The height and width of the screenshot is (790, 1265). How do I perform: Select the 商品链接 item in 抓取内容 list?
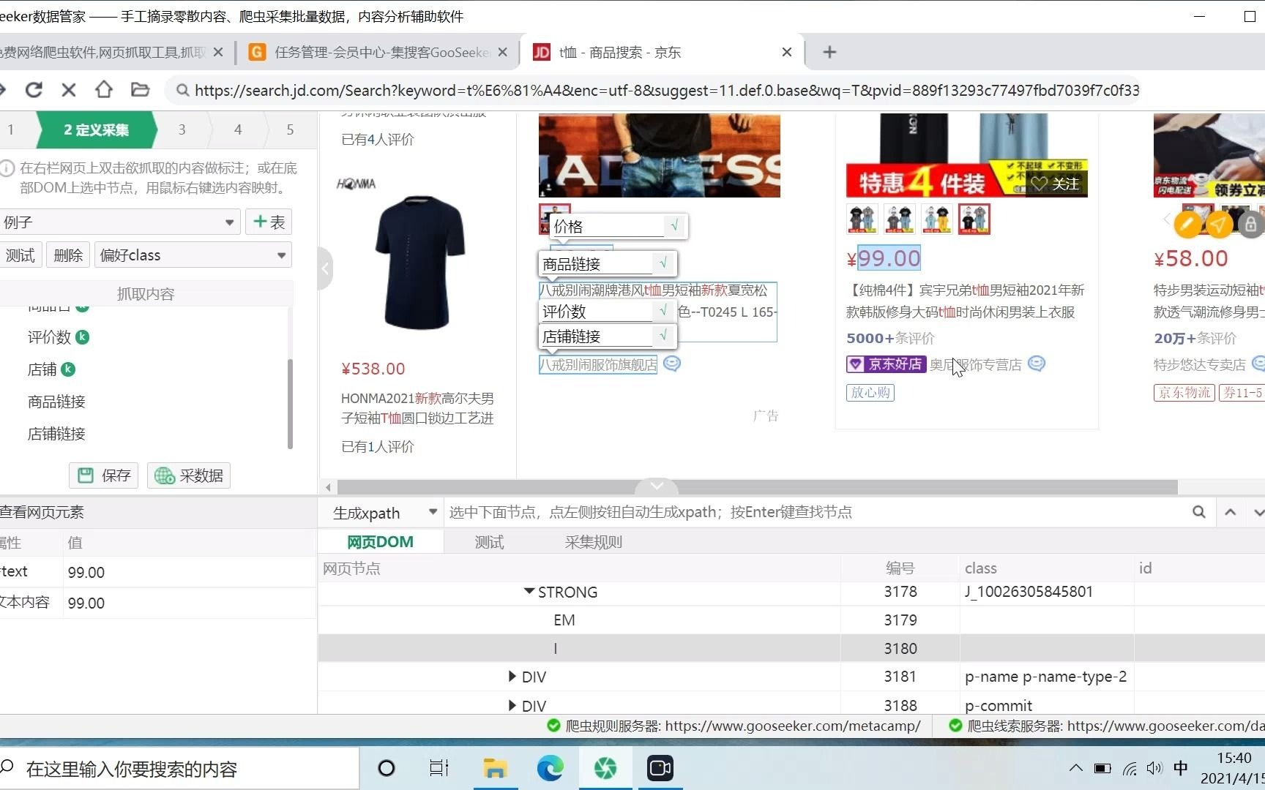coord(56,402)
